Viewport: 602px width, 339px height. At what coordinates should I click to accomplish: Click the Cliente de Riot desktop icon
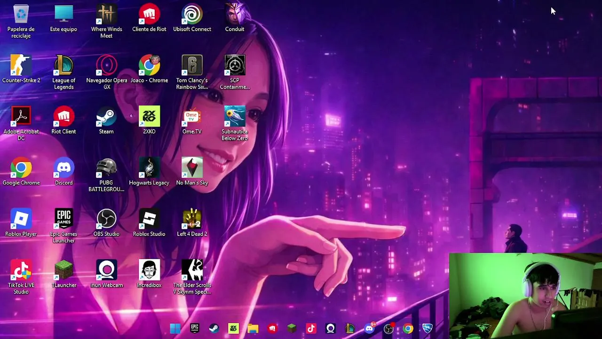[x=149, y=19]
